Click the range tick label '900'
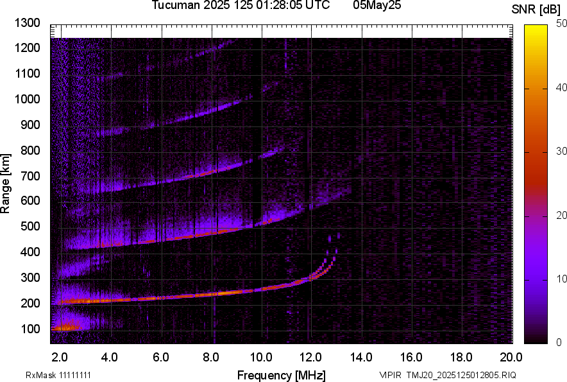567x382 pixels. 30,125
